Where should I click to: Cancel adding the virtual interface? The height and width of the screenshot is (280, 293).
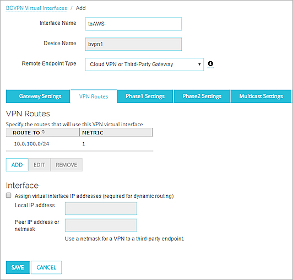(x=46, y=267)
